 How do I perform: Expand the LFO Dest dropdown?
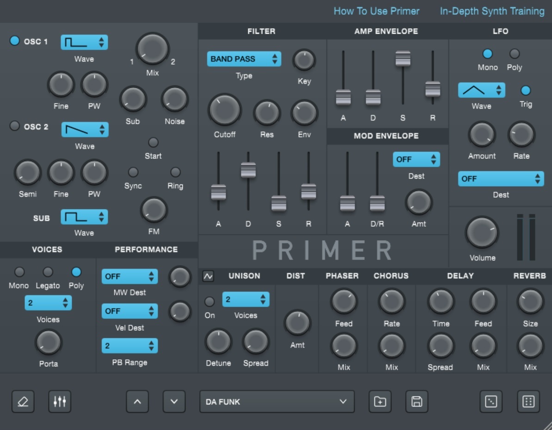[x=501, y=179]
